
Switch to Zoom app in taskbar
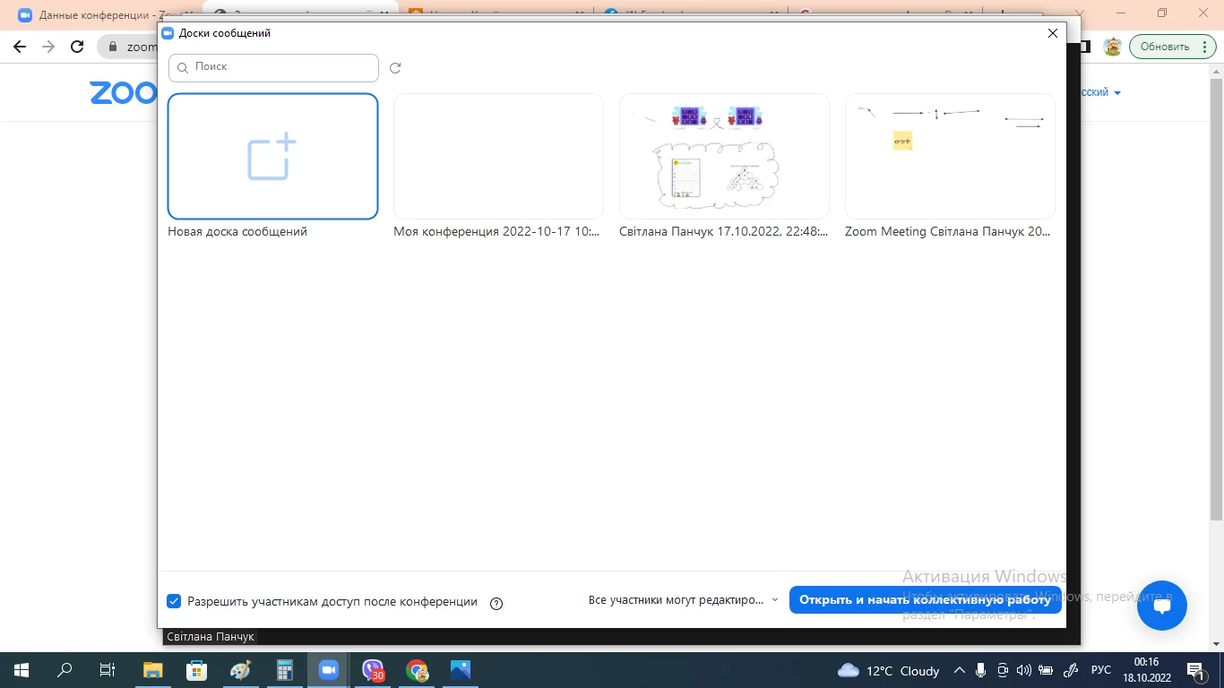coord(328,670)
